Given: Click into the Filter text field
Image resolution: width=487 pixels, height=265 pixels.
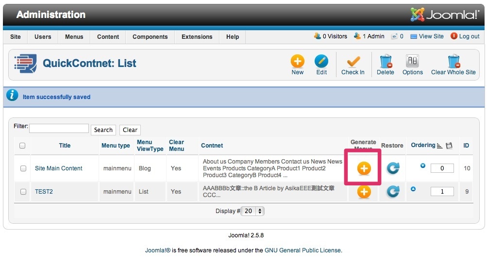Looking at the screenshot, I should tap(59, 129).
